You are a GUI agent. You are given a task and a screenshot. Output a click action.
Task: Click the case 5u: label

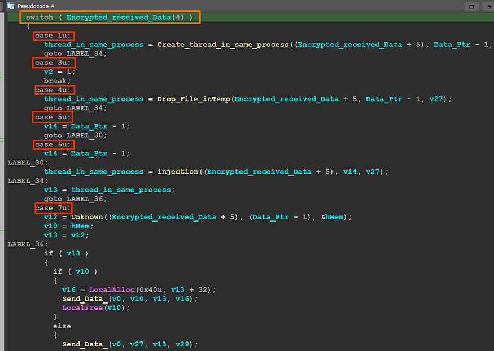point(53,118)
